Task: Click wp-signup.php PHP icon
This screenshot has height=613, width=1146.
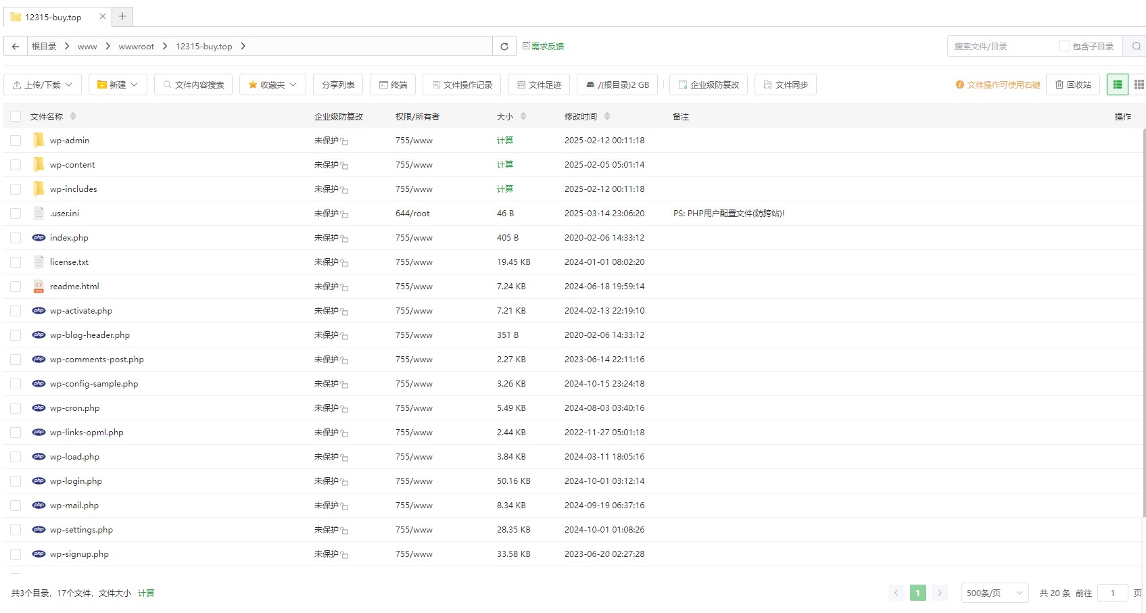Action: coord(39,554)
